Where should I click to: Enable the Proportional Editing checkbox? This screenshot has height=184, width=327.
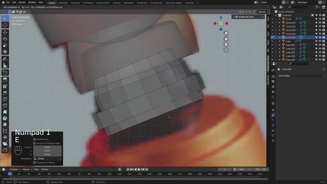pos(34,163)
